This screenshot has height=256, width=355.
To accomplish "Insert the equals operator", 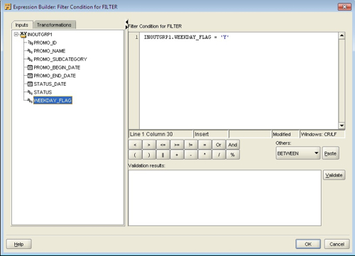I will click(x=204, y=145).
